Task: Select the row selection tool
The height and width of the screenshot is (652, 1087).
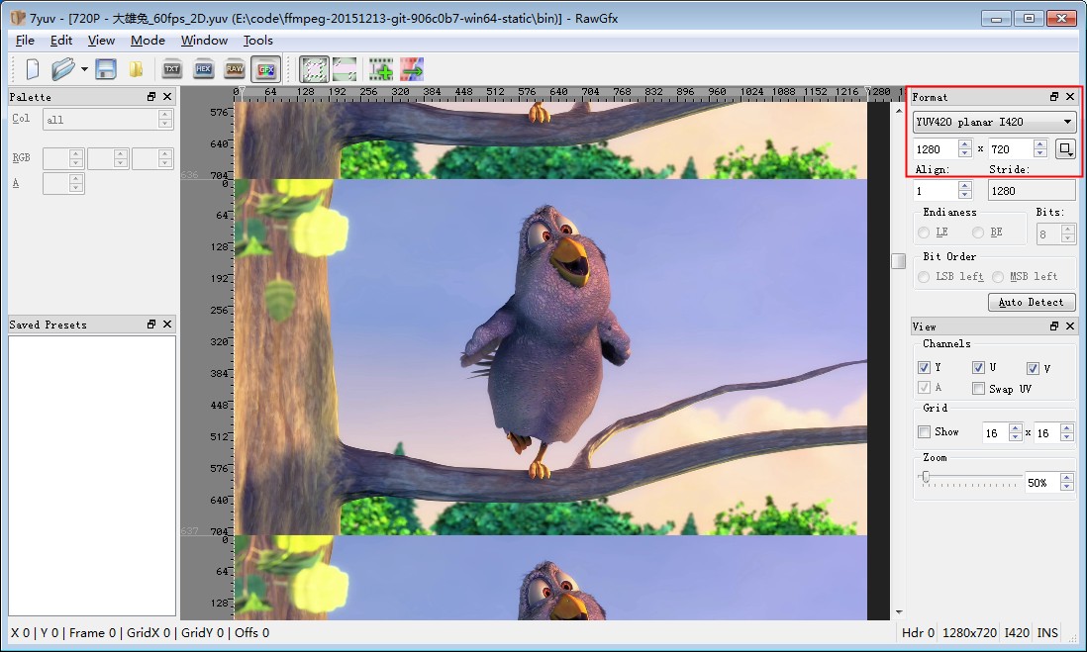Action: click(345, 69)
